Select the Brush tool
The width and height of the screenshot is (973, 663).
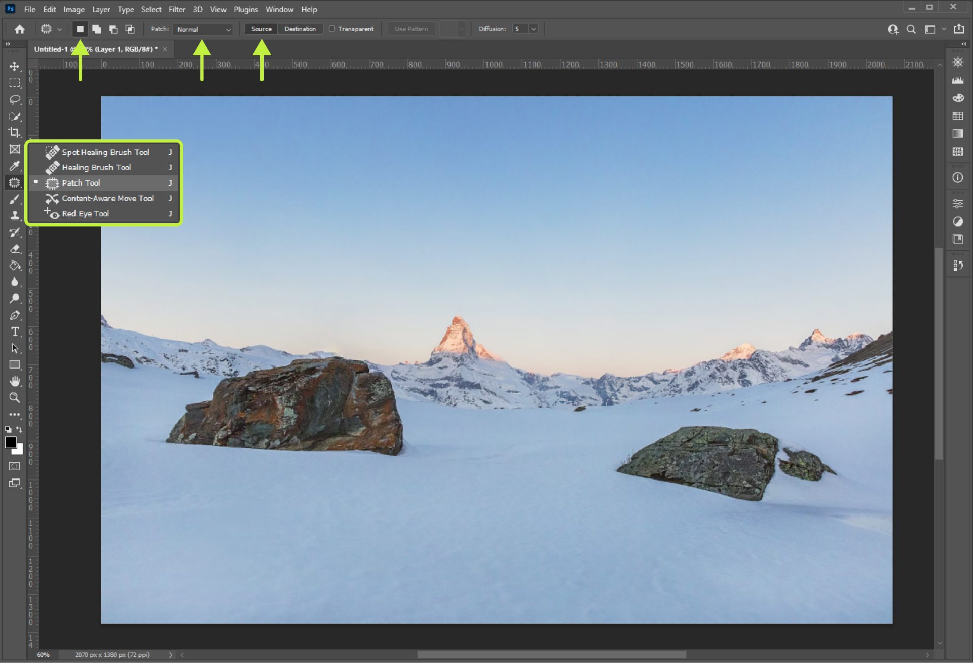[x=15, y=199]
